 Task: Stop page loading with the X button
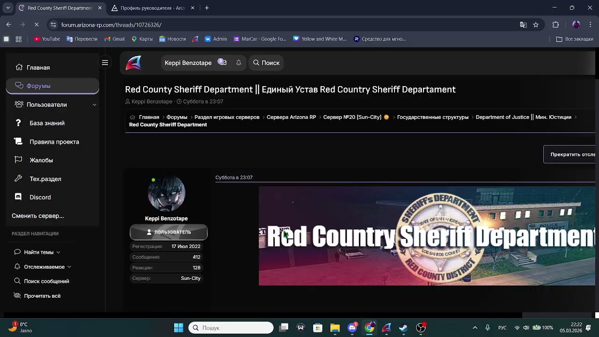pos(37,25)
